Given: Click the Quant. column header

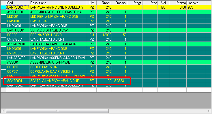Looking at the screenshot, I should [x=104, y=3].
